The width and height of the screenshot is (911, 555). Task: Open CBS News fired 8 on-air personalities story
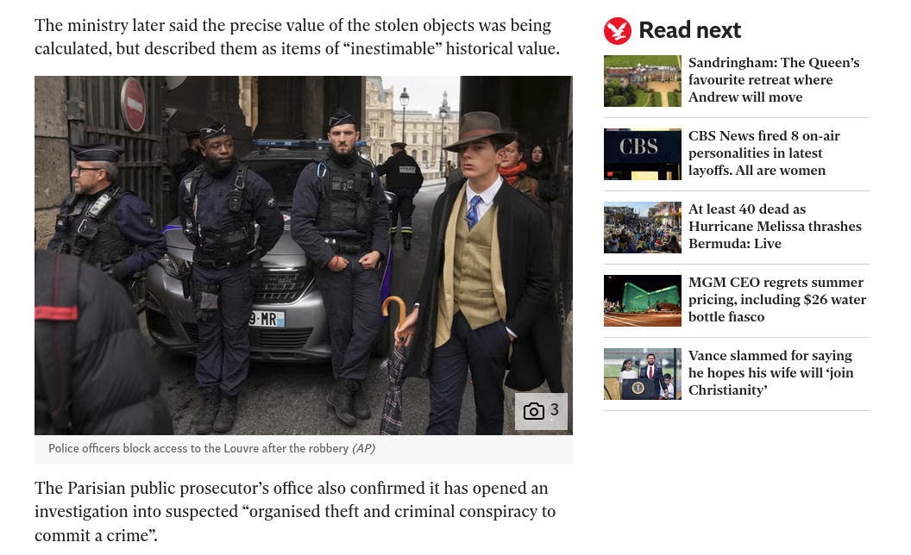click(x=764, y=153)
